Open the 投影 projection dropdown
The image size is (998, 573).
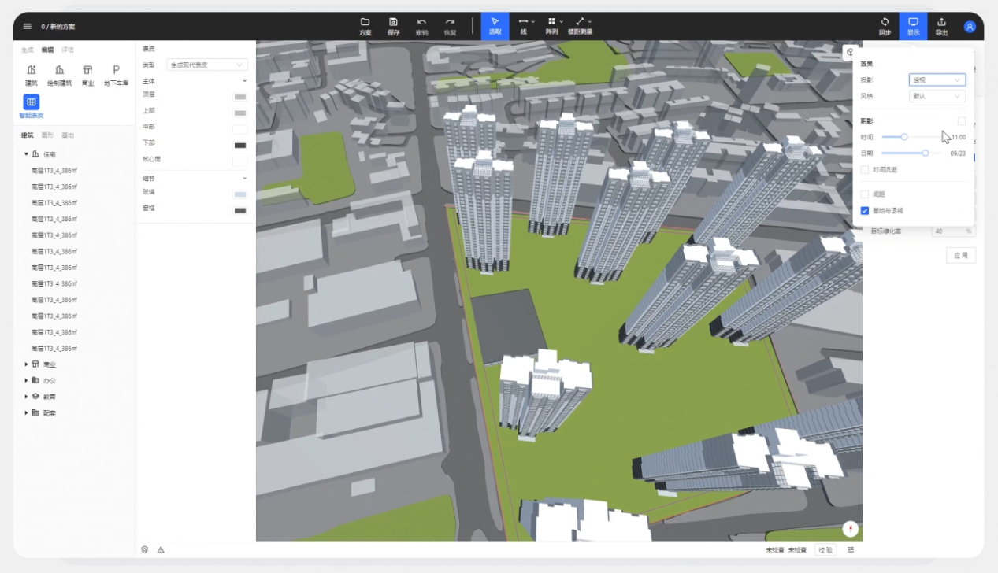pos(937,80)
